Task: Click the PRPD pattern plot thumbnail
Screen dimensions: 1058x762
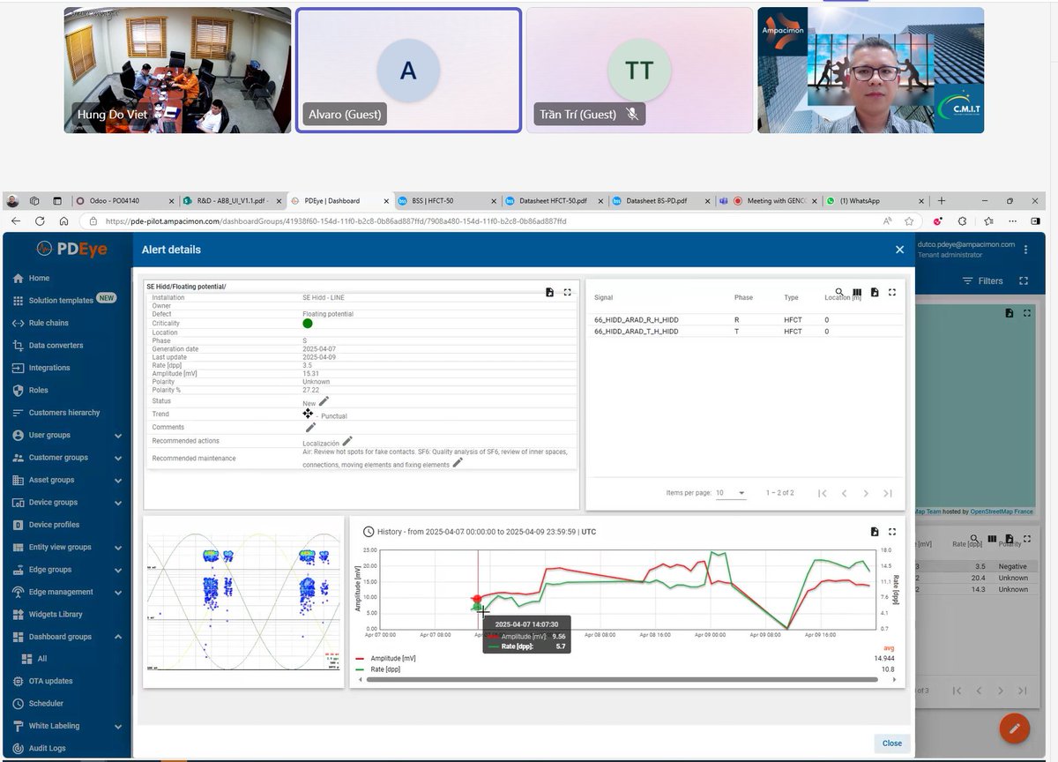Action: tap(243, 601)
